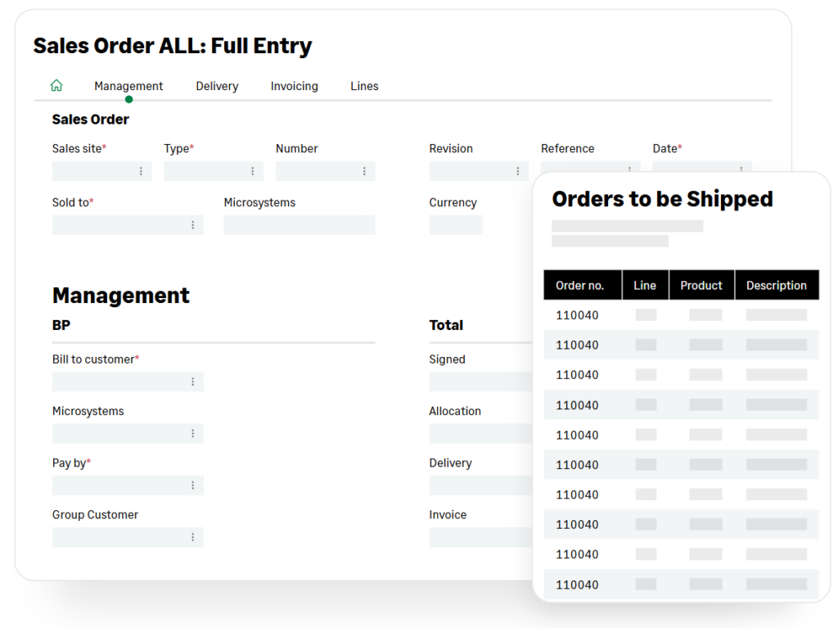Sort by Line column header
Image resolution: width=838 pixels, height=628 pixels.
coord(645,285)
